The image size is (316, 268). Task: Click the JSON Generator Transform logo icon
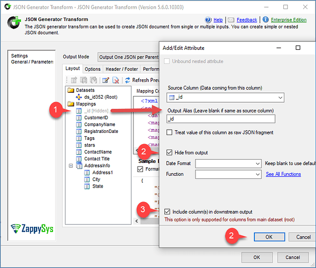pyautogui.click(x=14, y=23)
